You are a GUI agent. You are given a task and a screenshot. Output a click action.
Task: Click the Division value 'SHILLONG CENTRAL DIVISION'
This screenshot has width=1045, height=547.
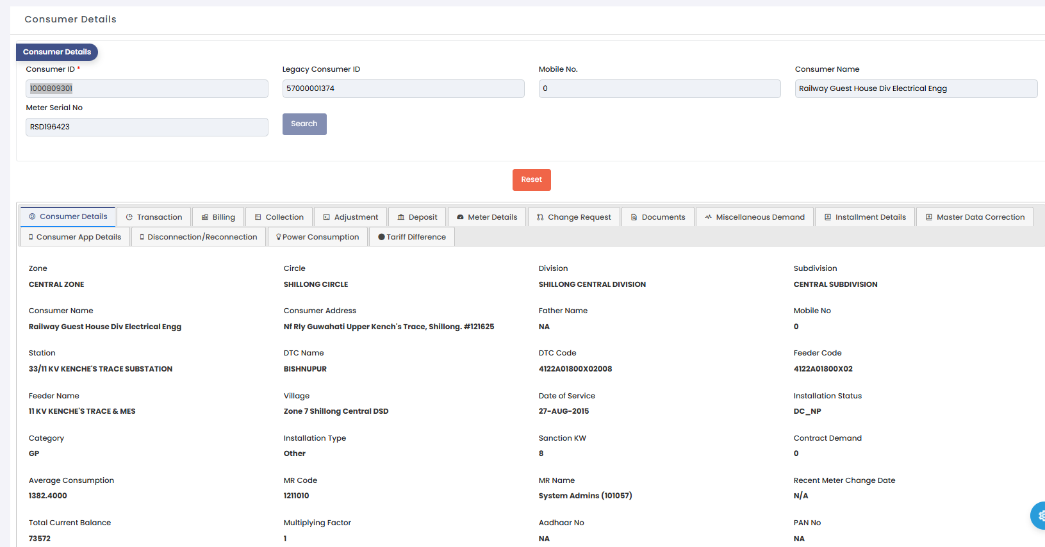point(593,284)
